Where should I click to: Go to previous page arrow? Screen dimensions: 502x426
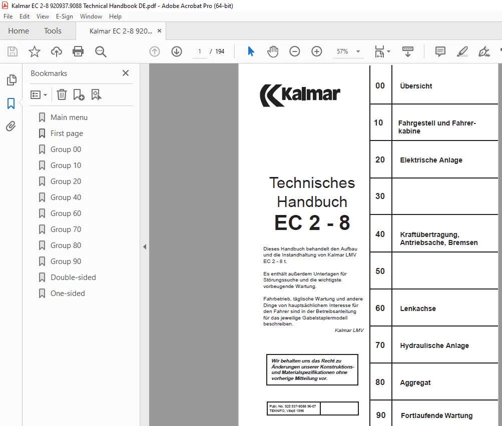(155, 51)
